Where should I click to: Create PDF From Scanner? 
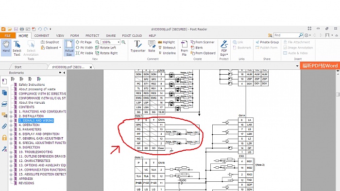[203, 42]
